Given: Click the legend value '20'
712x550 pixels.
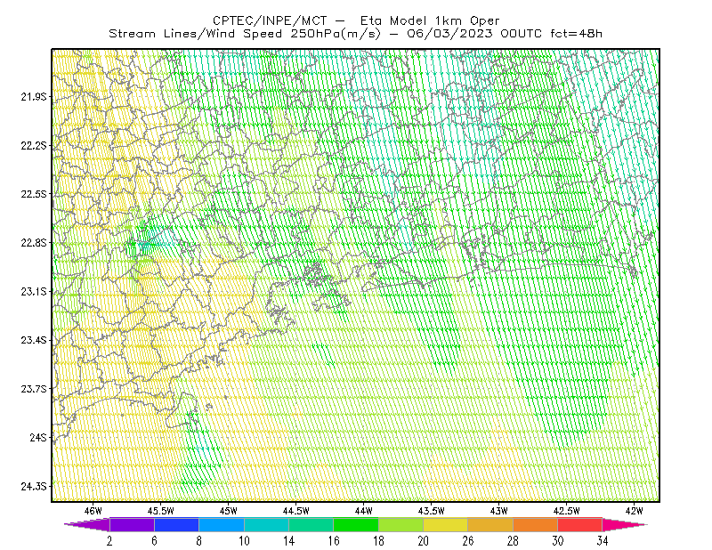Looking at the screenshot, I should (x=424, y=541).
